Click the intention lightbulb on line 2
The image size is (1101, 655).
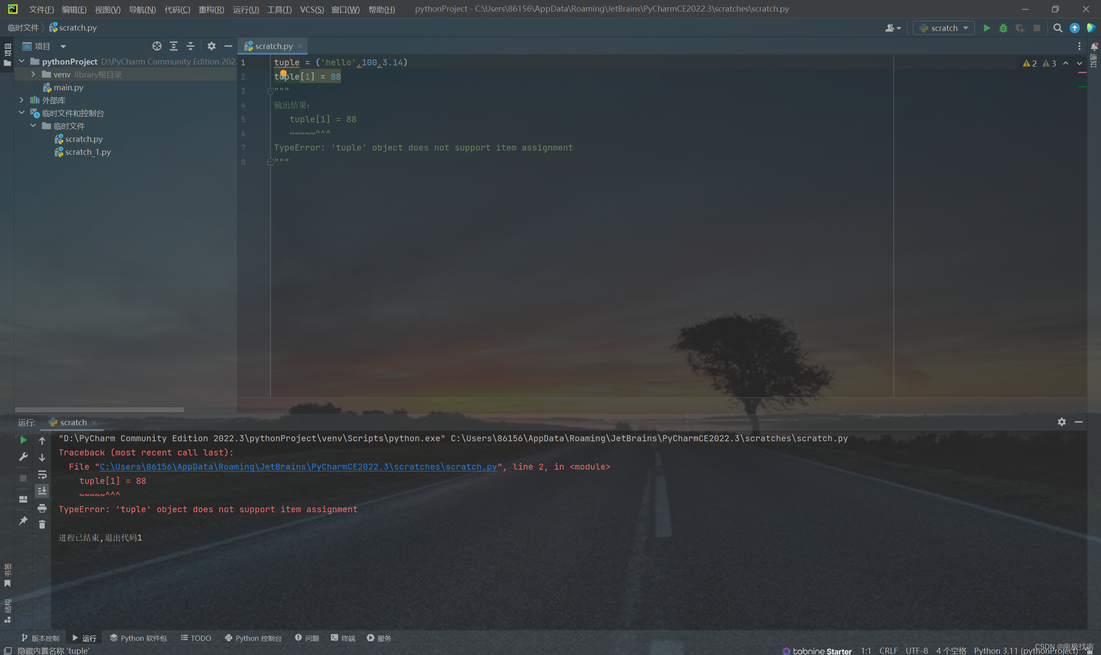[x=283, y=73]
